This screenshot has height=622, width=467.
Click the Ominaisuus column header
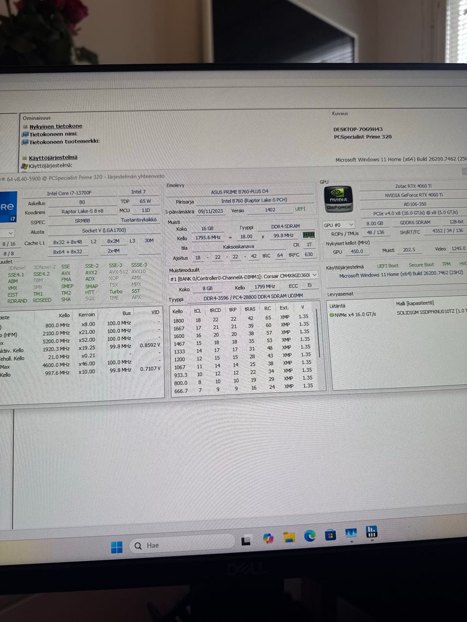[36, 118]
